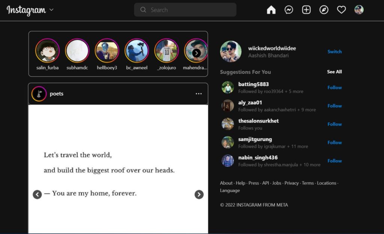Follow thesalonsurkhet
Viewport: 384px width, 234px height.
click(334, 124)
